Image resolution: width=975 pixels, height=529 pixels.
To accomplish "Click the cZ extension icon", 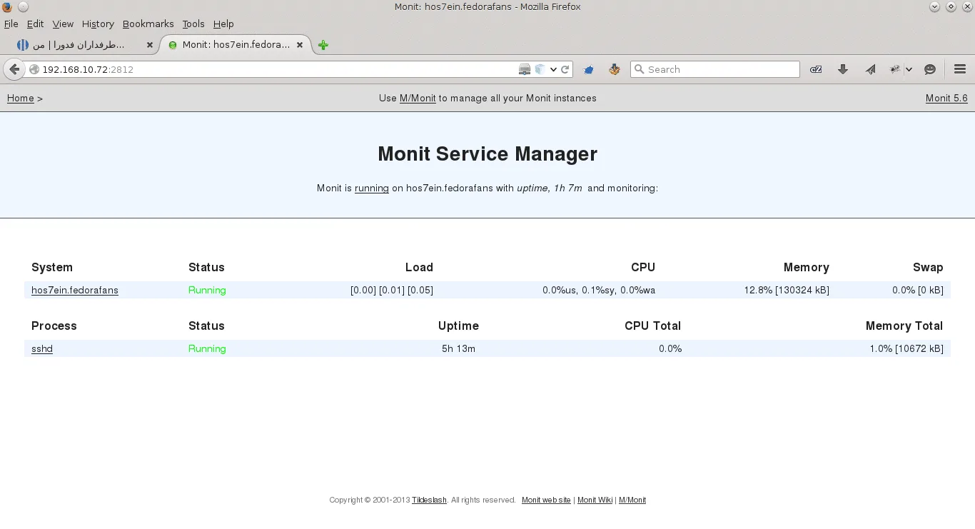I will tap(816, 69).
